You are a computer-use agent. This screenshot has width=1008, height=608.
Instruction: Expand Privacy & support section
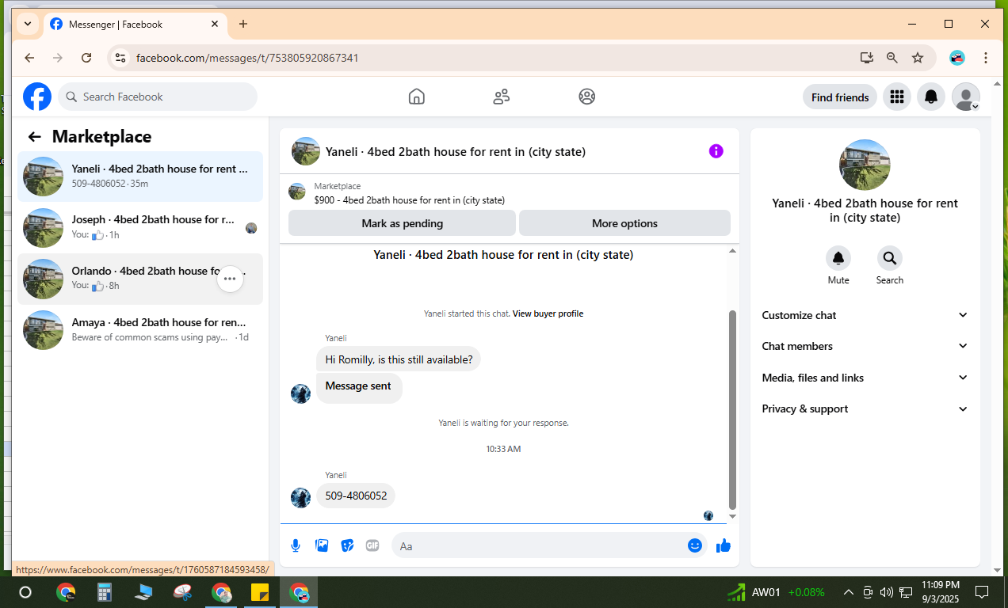865,408
